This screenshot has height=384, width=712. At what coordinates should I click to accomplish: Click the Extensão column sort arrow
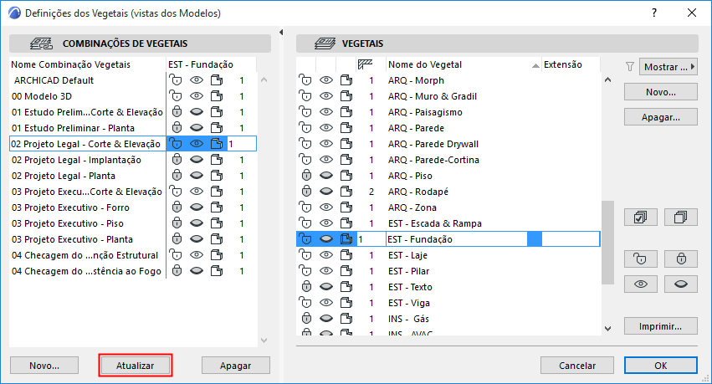tap(535, 65)
